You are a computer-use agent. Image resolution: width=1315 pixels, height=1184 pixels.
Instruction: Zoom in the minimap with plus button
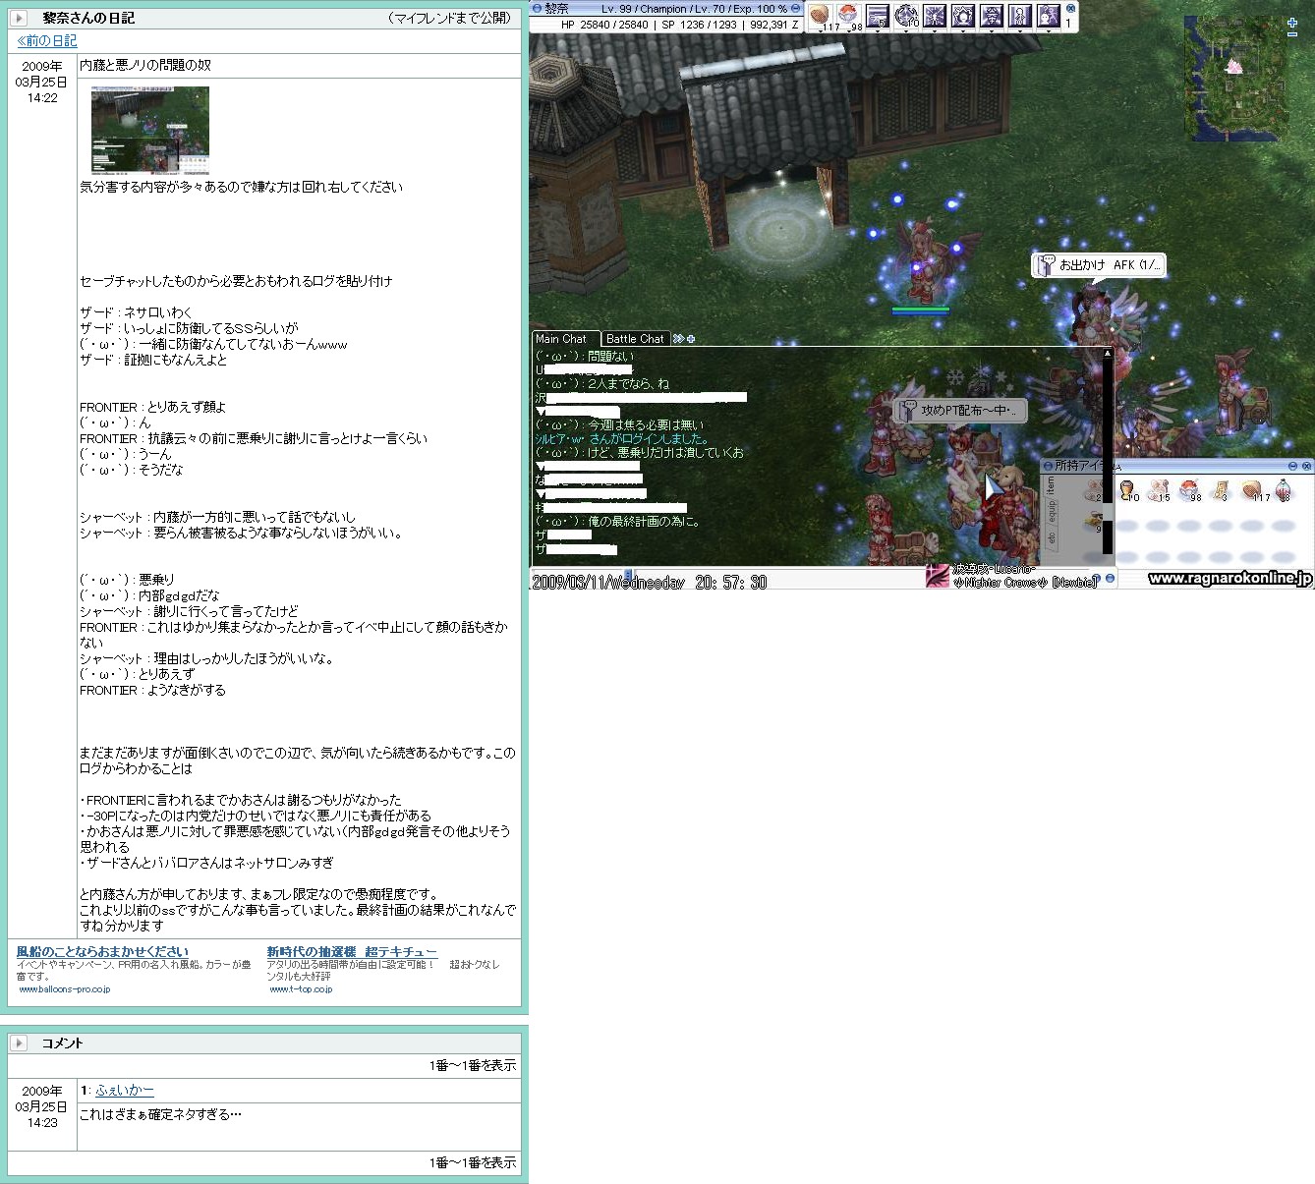(x=1291, y=23)
